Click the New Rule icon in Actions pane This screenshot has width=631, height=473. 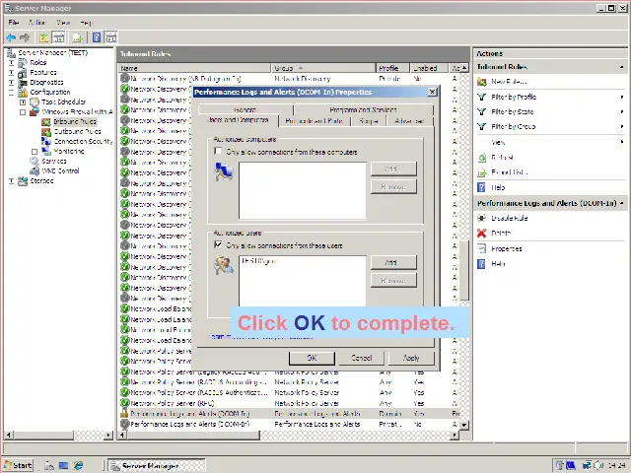tap(482, 82)
